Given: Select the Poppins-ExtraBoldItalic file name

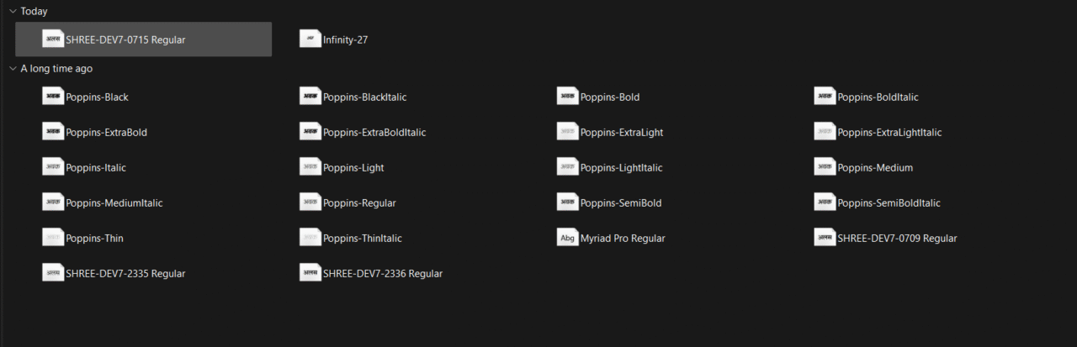Looking at the screenshot, I should tap(374, 132).
